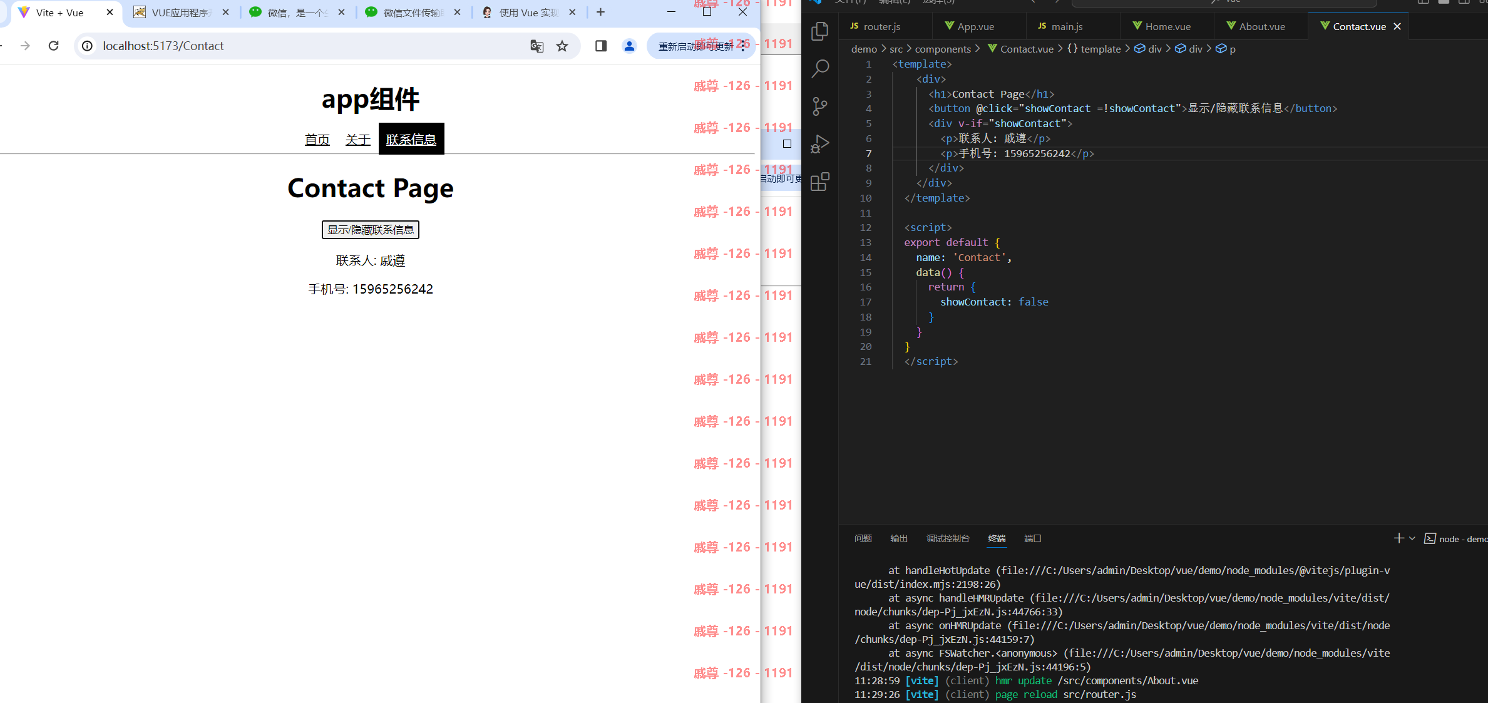View site information icon
The width and height of the screenshot is (1488, 703).
point(88,46)
